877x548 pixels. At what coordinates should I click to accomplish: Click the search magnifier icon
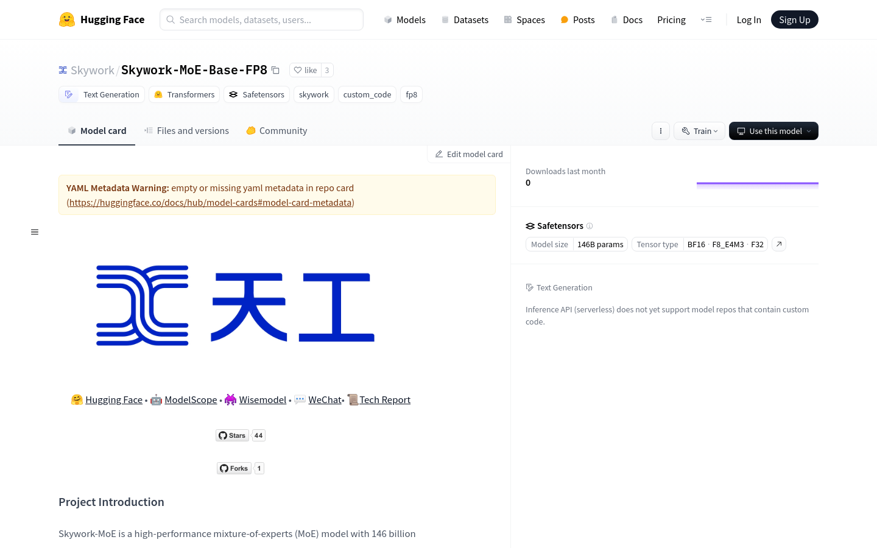[171, 19]
